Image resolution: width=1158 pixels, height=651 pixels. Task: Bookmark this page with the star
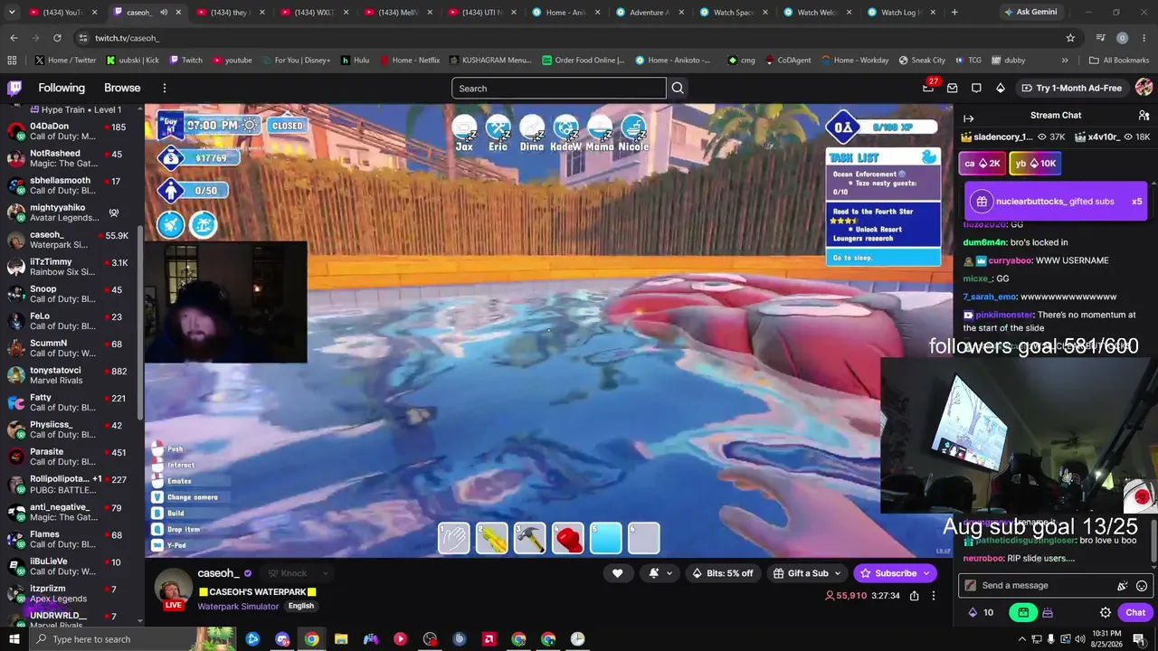point(1070,38)
